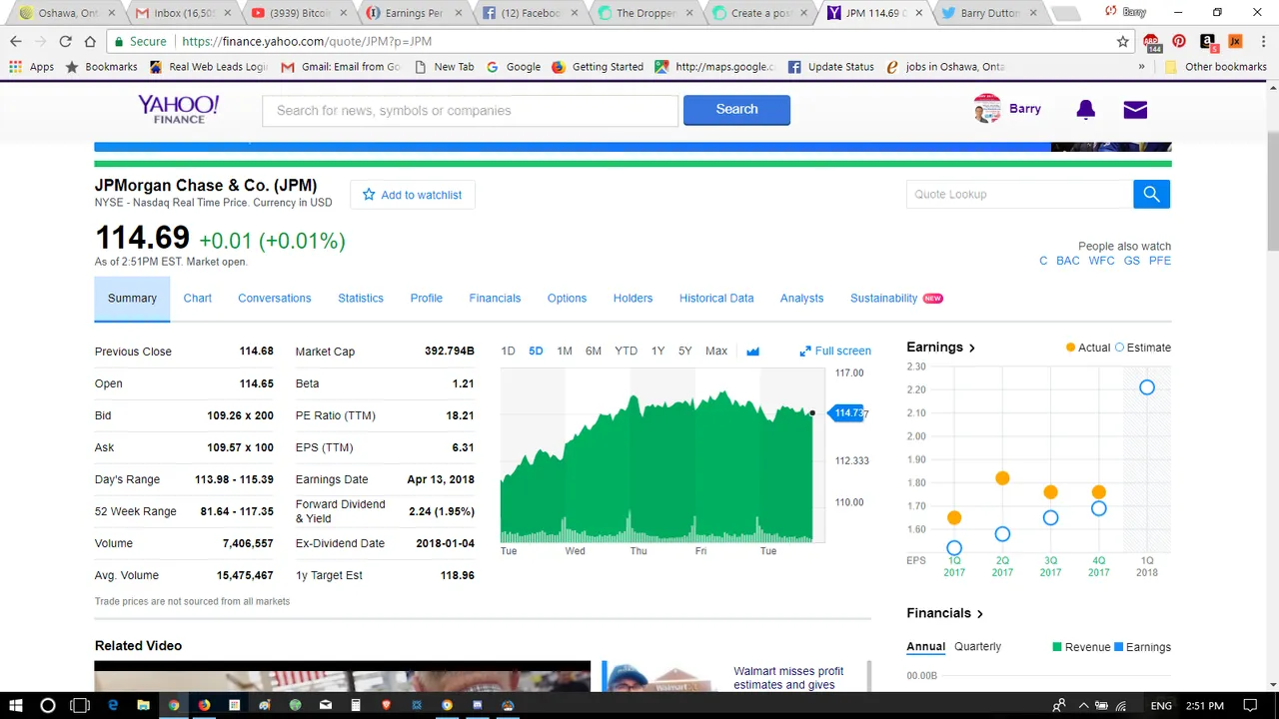Click the green Revenue legend square

(x=1057, y=647)
